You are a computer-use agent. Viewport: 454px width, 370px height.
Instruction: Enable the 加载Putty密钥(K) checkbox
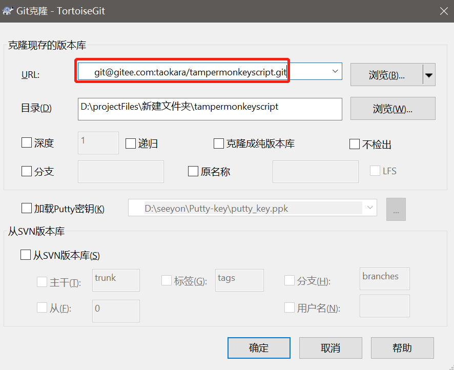(27, 208)
